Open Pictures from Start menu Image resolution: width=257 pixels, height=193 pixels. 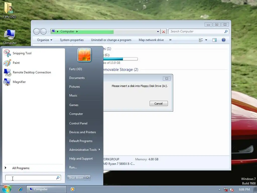click(x=74, y=87)
